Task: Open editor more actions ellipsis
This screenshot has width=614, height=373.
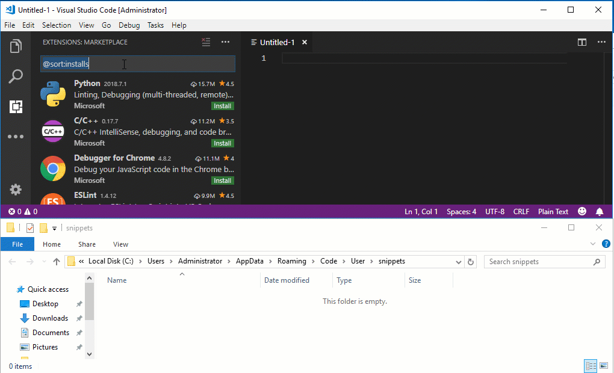Action: pyautogui.click(x=601, y=42)
